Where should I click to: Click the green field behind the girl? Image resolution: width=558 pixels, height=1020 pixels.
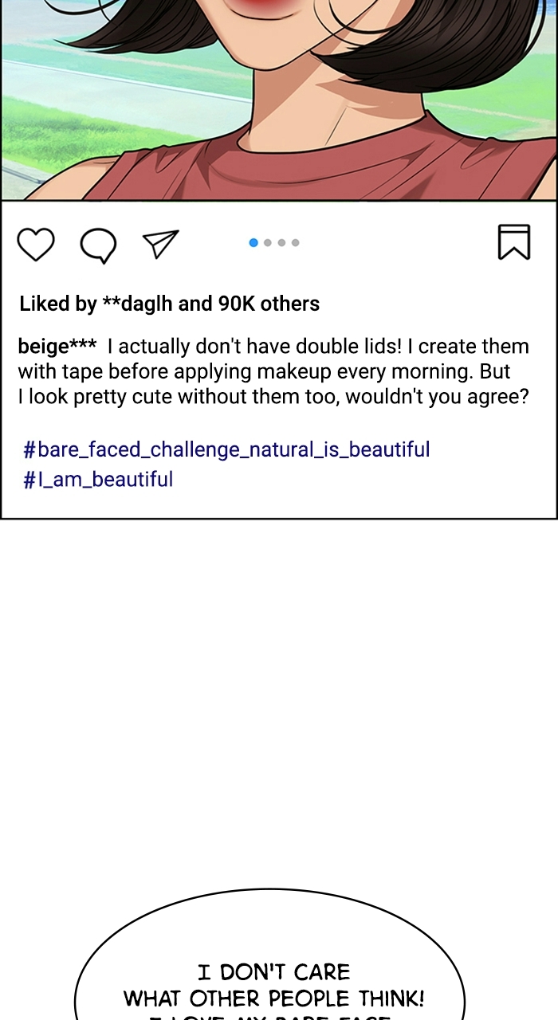pos(56,120)
